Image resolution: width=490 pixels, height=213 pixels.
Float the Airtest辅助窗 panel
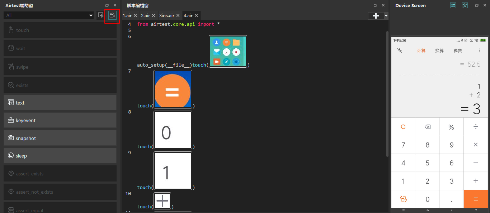107,5
